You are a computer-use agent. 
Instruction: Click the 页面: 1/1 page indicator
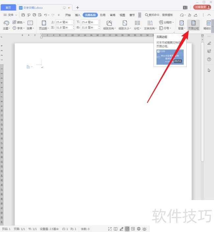pos(19,229)
